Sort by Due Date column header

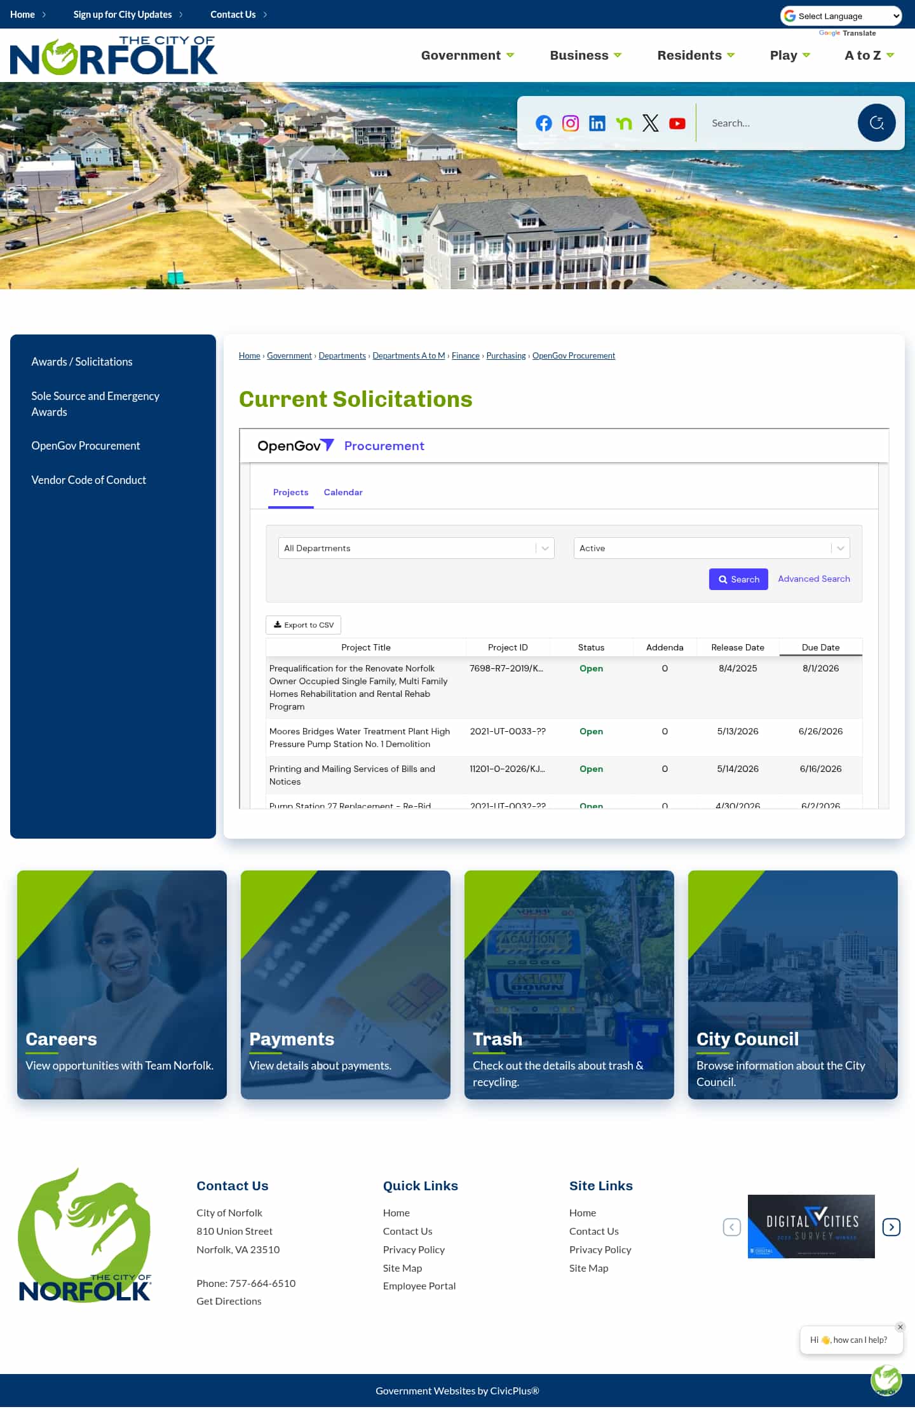click(x=820, y=647)
